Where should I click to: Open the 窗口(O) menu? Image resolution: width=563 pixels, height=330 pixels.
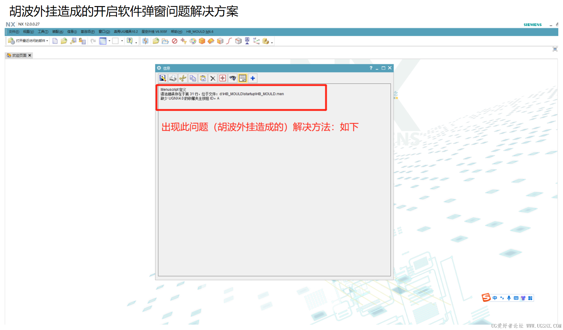pyautogui.click(x=104, y=32)
